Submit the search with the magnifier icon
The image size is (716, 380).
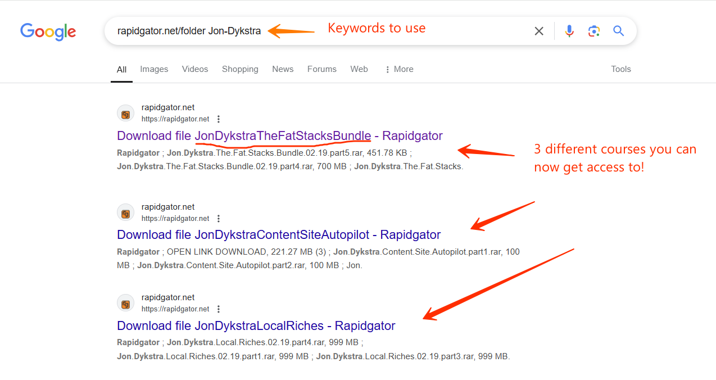point(619,31)
